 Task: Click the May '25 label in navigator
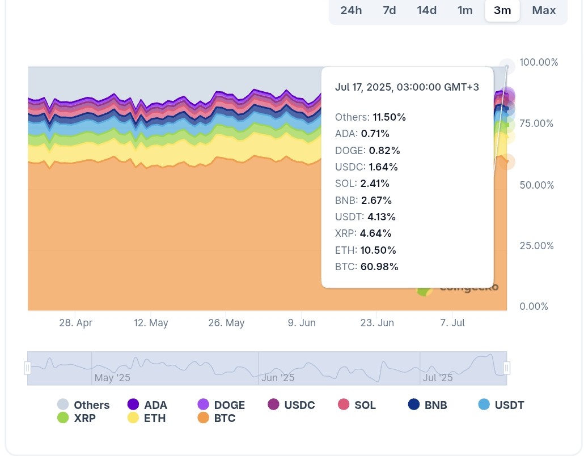[x=112, y=378]
